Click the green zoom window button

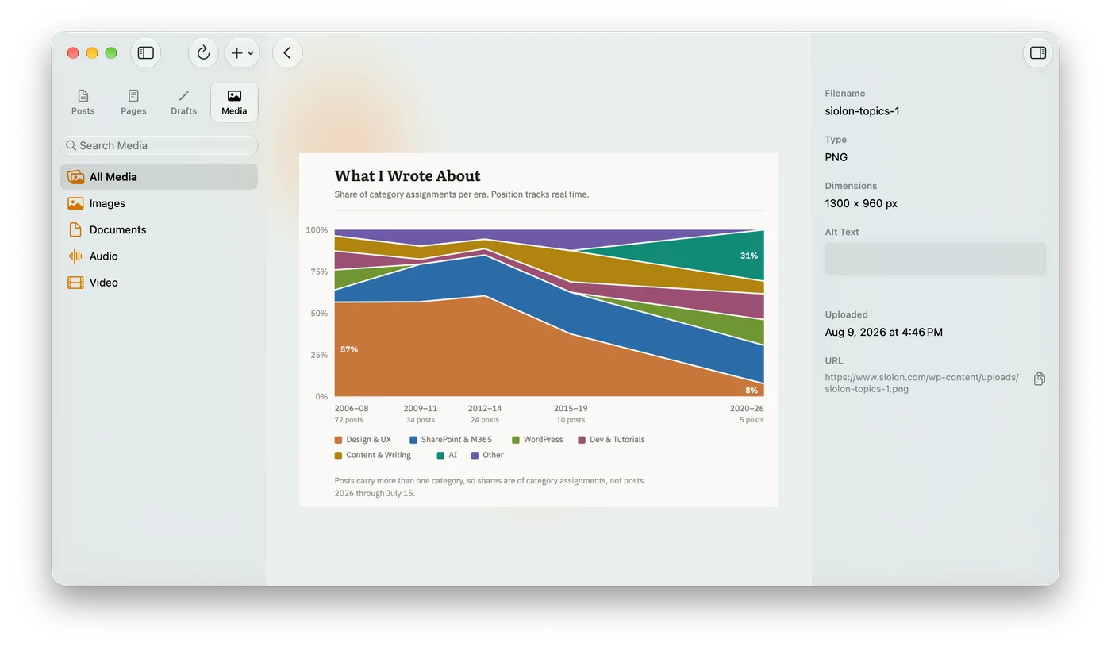[x=111, y=53]
